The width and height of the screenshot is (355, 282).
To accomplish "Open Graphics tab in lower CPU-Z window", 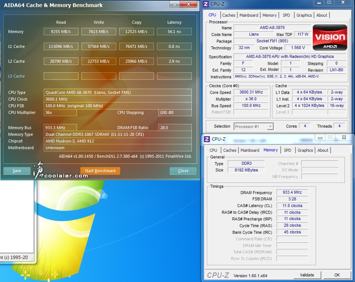I will pyautogui.click(x=305, y=150).
